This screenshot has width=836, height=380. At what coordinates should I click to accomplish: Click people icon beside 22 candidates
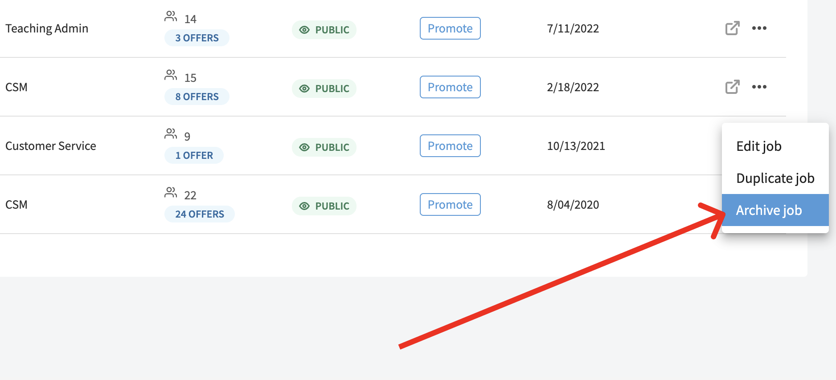point(171,193)
